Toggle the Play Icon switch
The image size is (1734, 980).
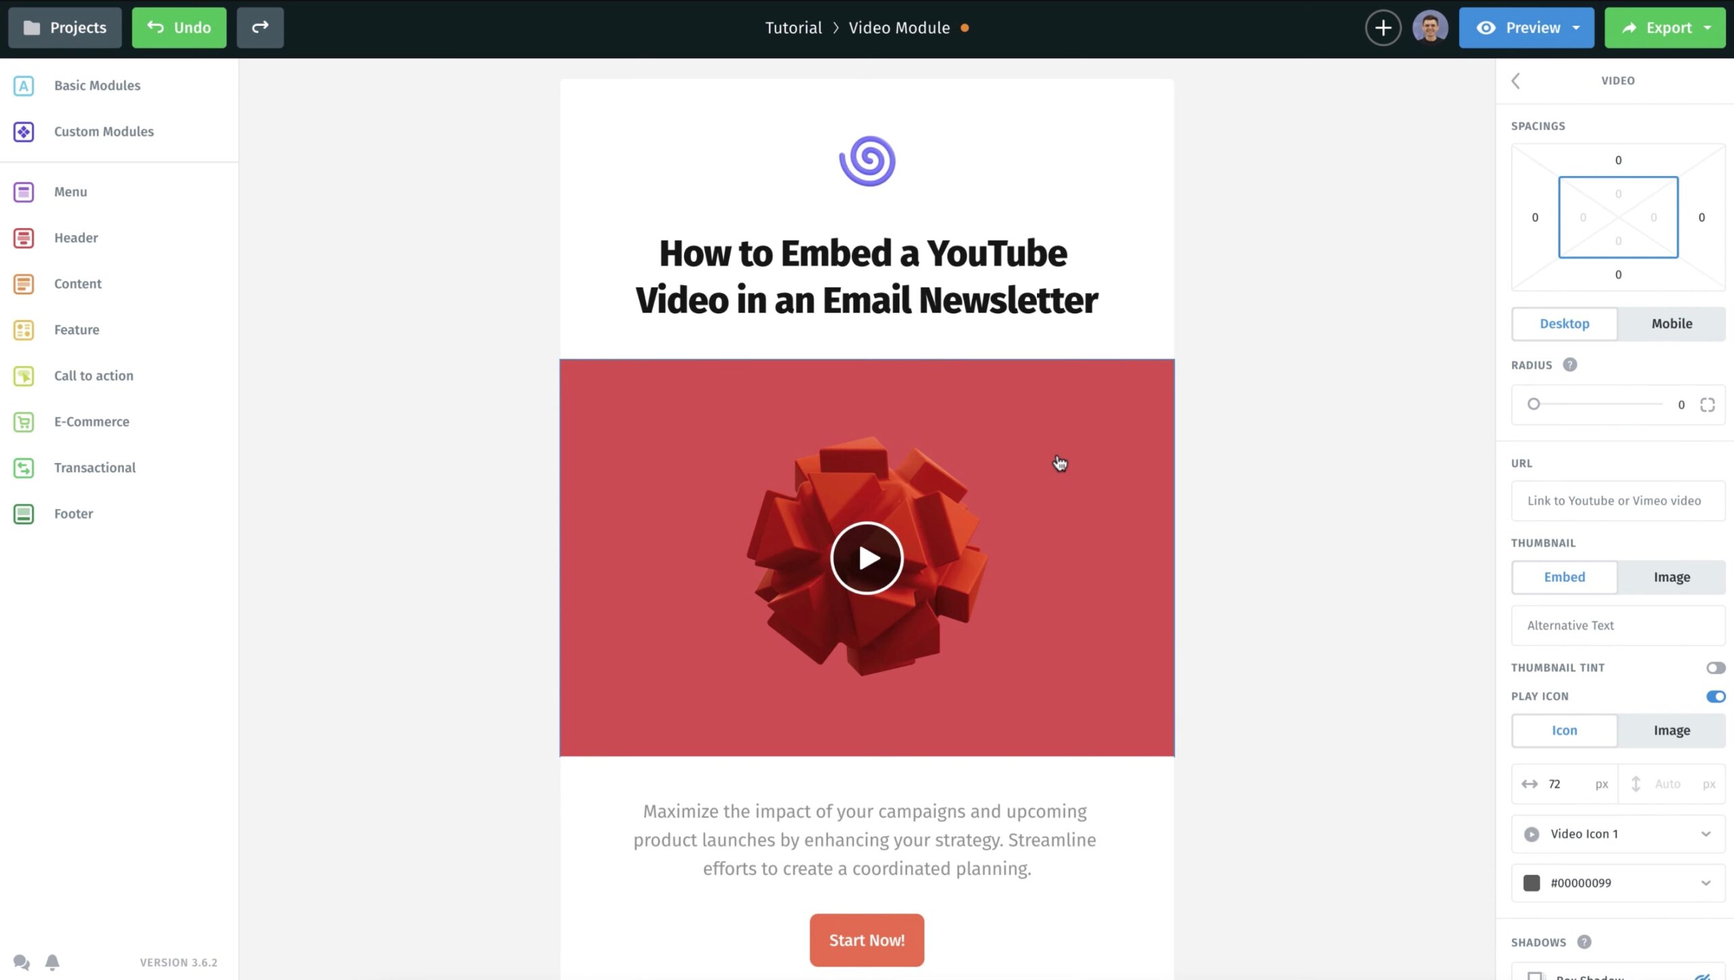coord(1716,696)
